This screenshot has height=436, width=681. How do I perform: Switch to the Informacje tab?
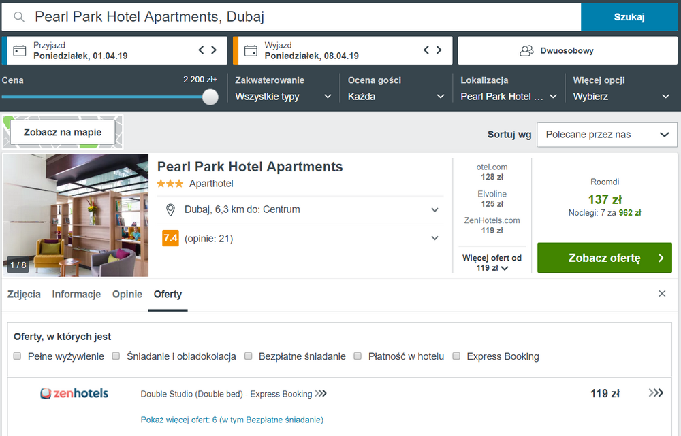[x=76, y=294]
